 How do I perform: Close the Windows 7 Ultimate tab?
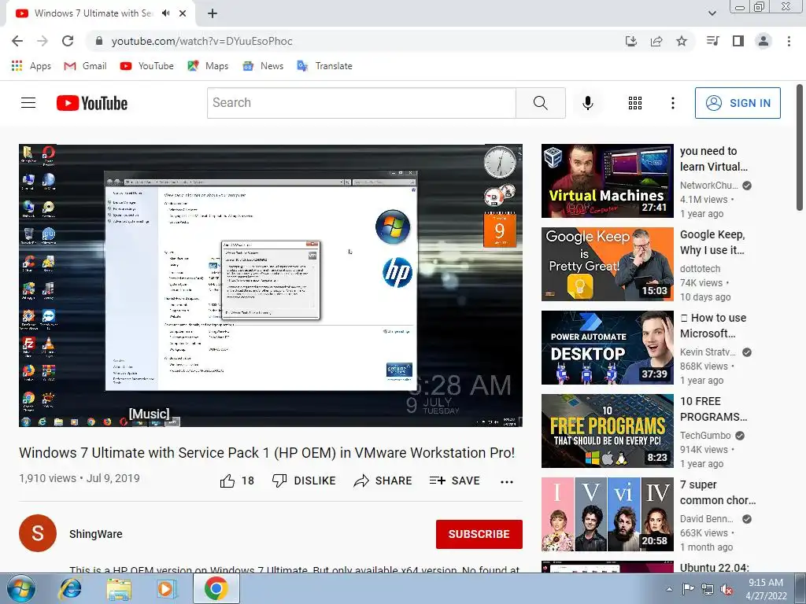click(183, 13)
